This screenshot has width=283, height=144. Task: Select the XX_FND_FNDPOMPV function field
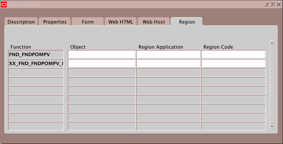[x=36, y=63]
